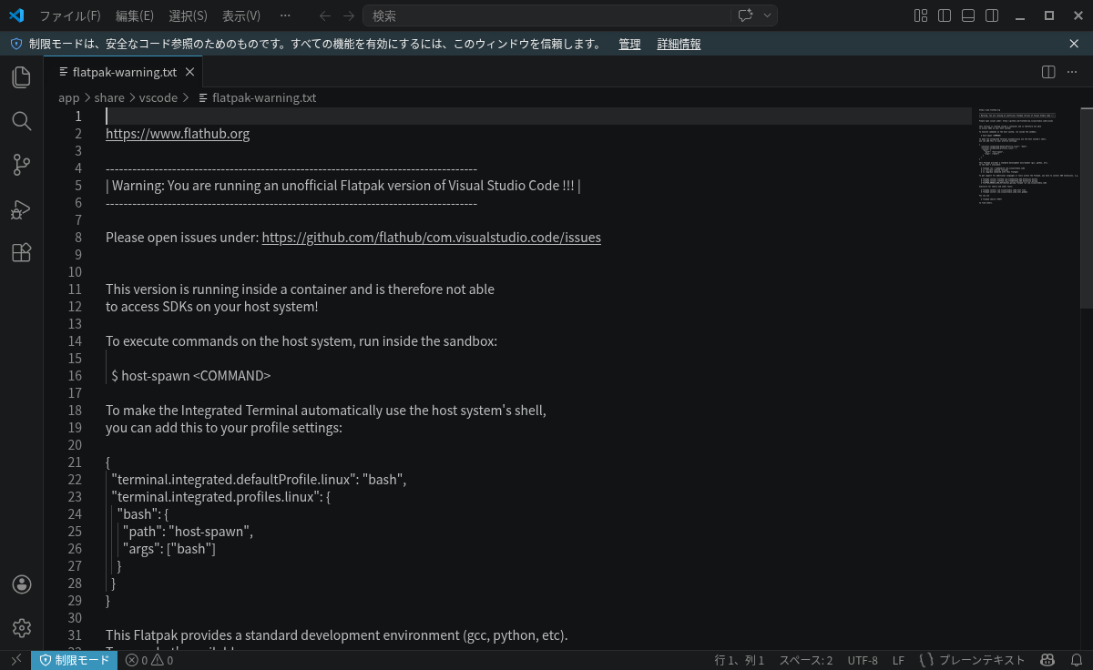
Task: Select the flatpak-warning.txt editor tab
Action: [124, 72]
